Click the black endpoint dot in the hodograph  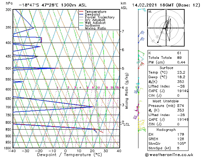pyautogui.click(x=158, y=42)
